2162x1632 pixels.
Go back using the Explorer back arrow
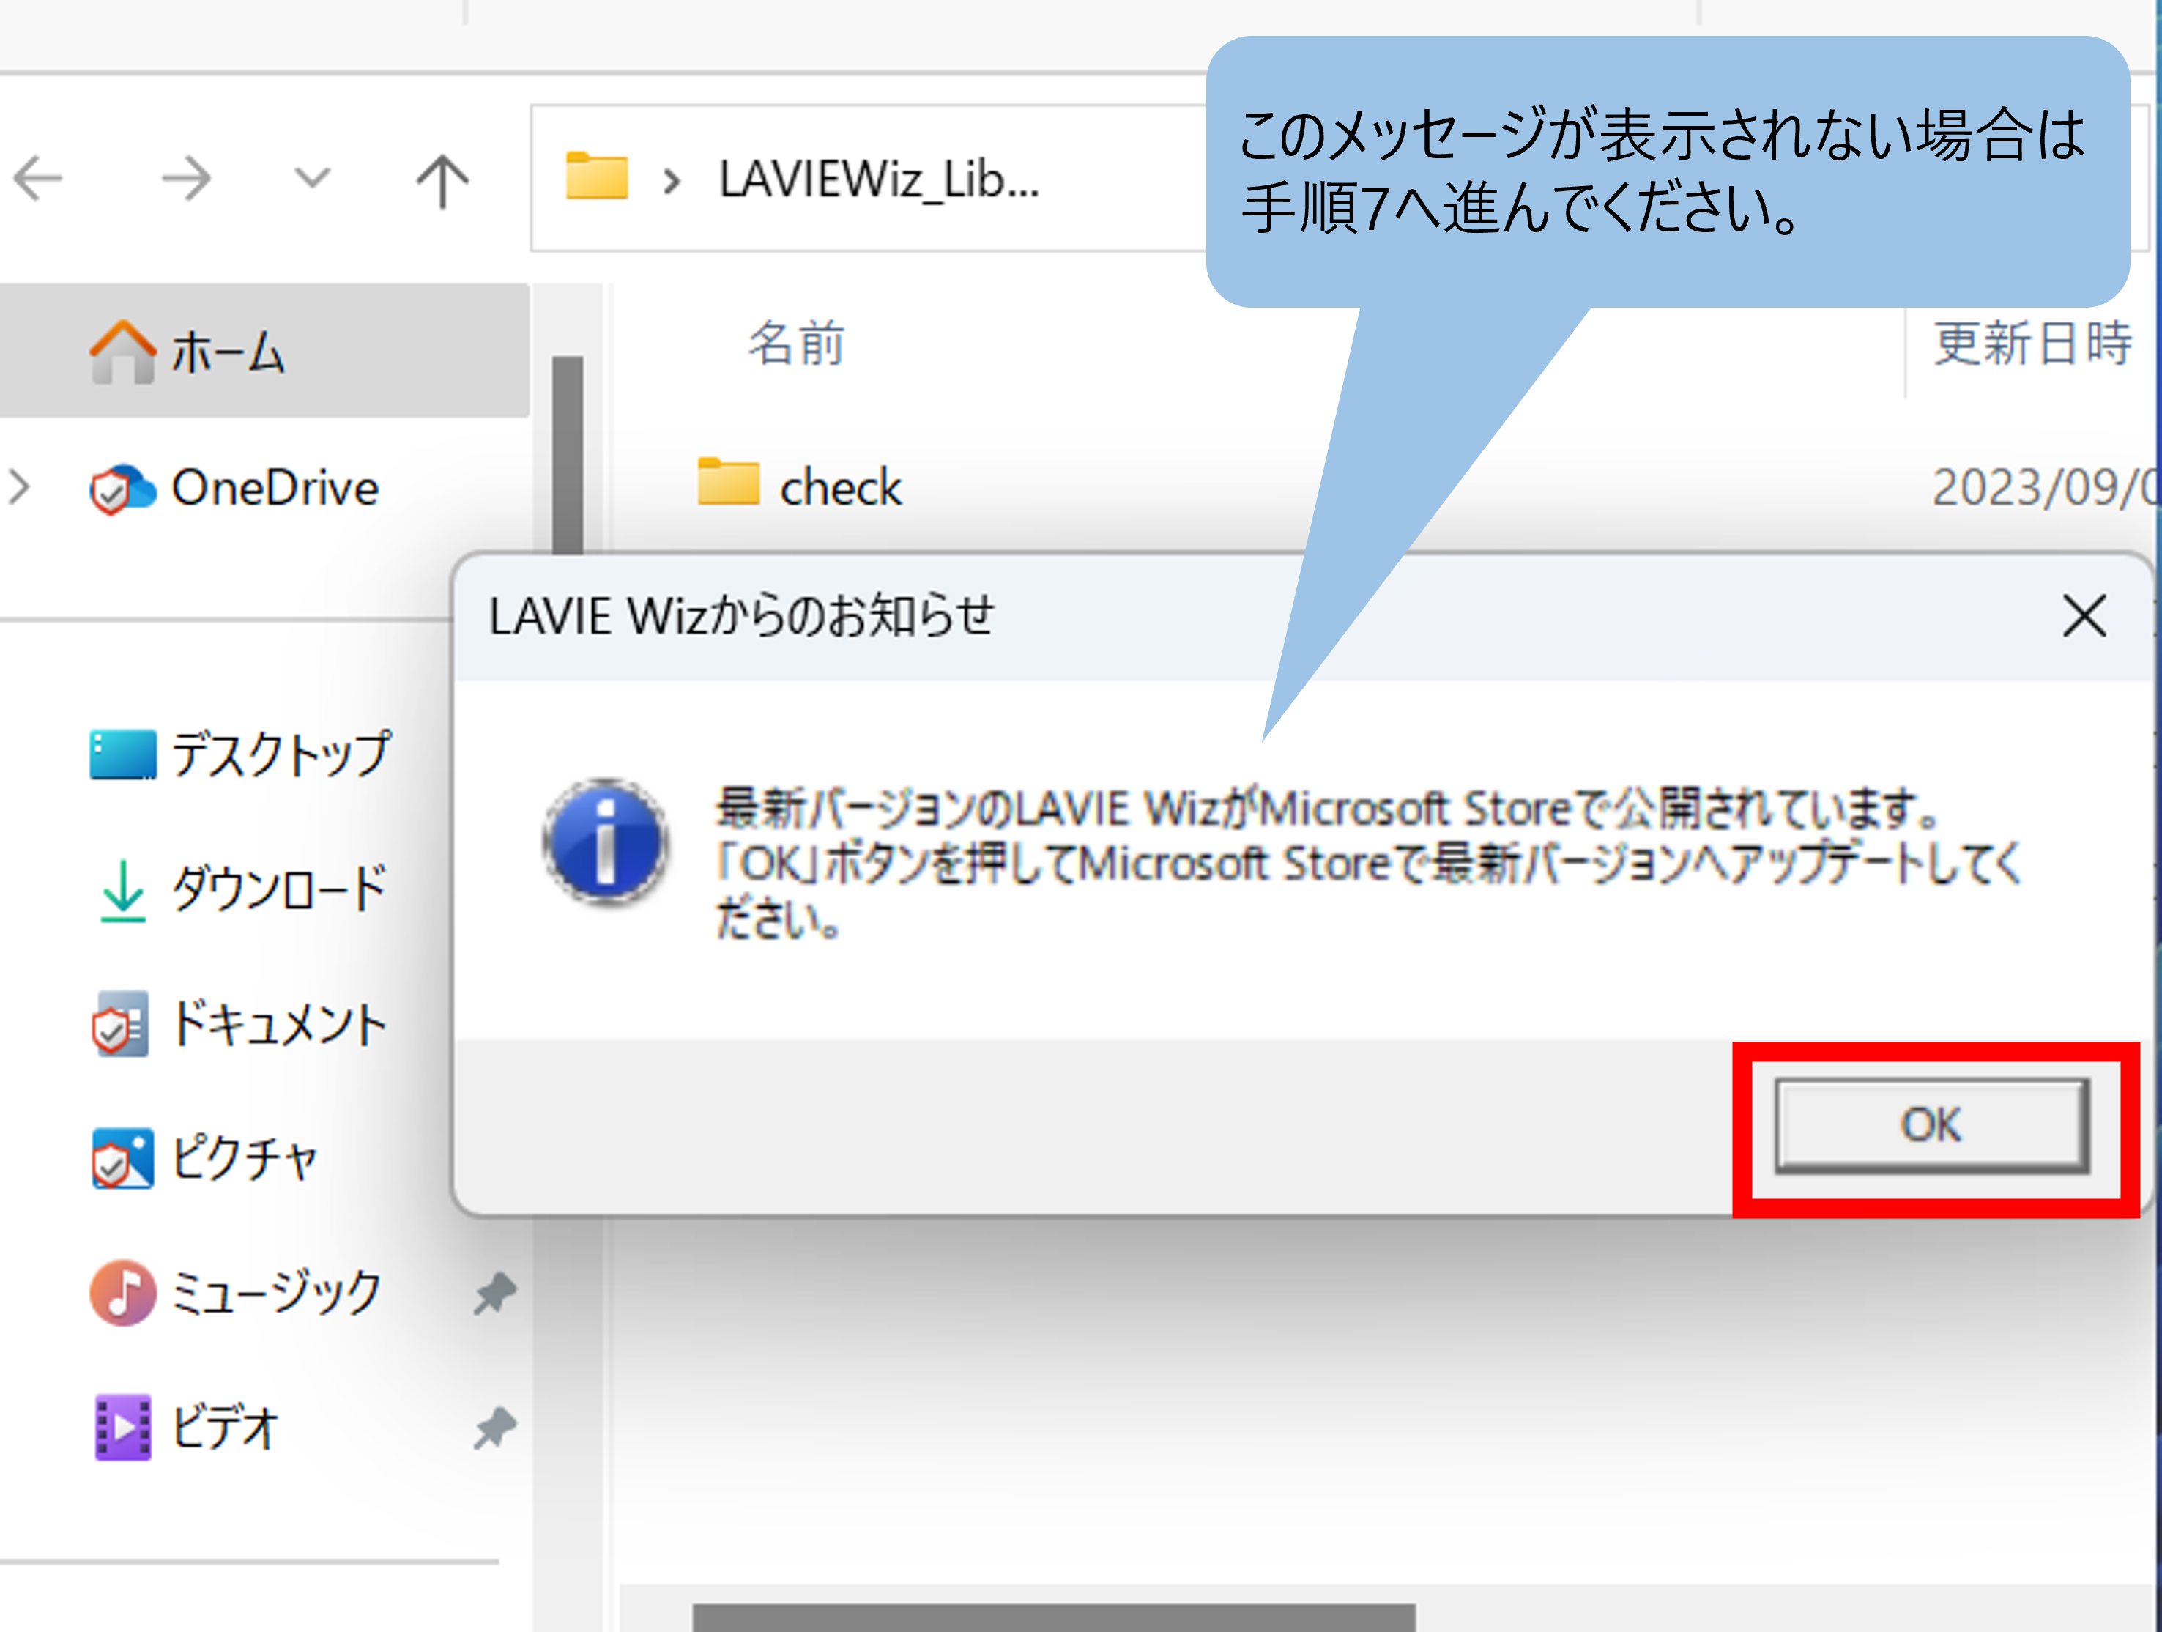pos(38,178)
